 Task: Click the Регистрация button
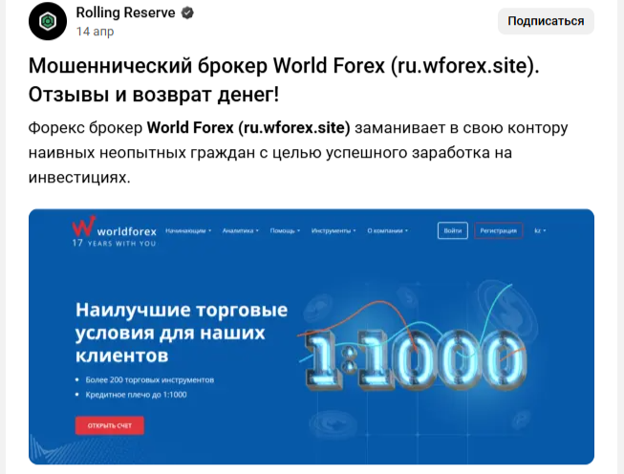[x=498, y=230]
